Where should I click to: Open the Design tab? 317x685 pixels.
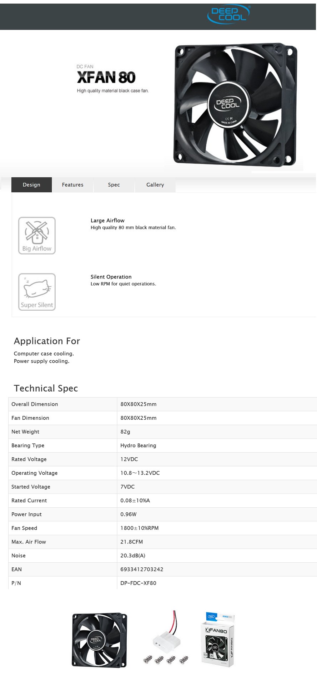31,185
